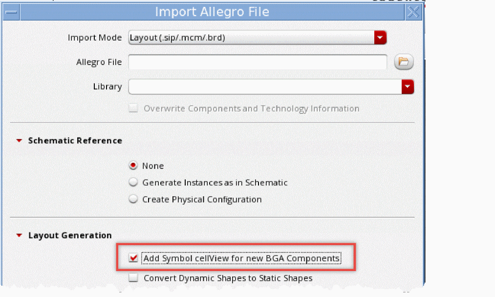Enable Convert Dynamic Shapes to Static Shapes
Screen dimensions: 495x297
pos(133,278)
